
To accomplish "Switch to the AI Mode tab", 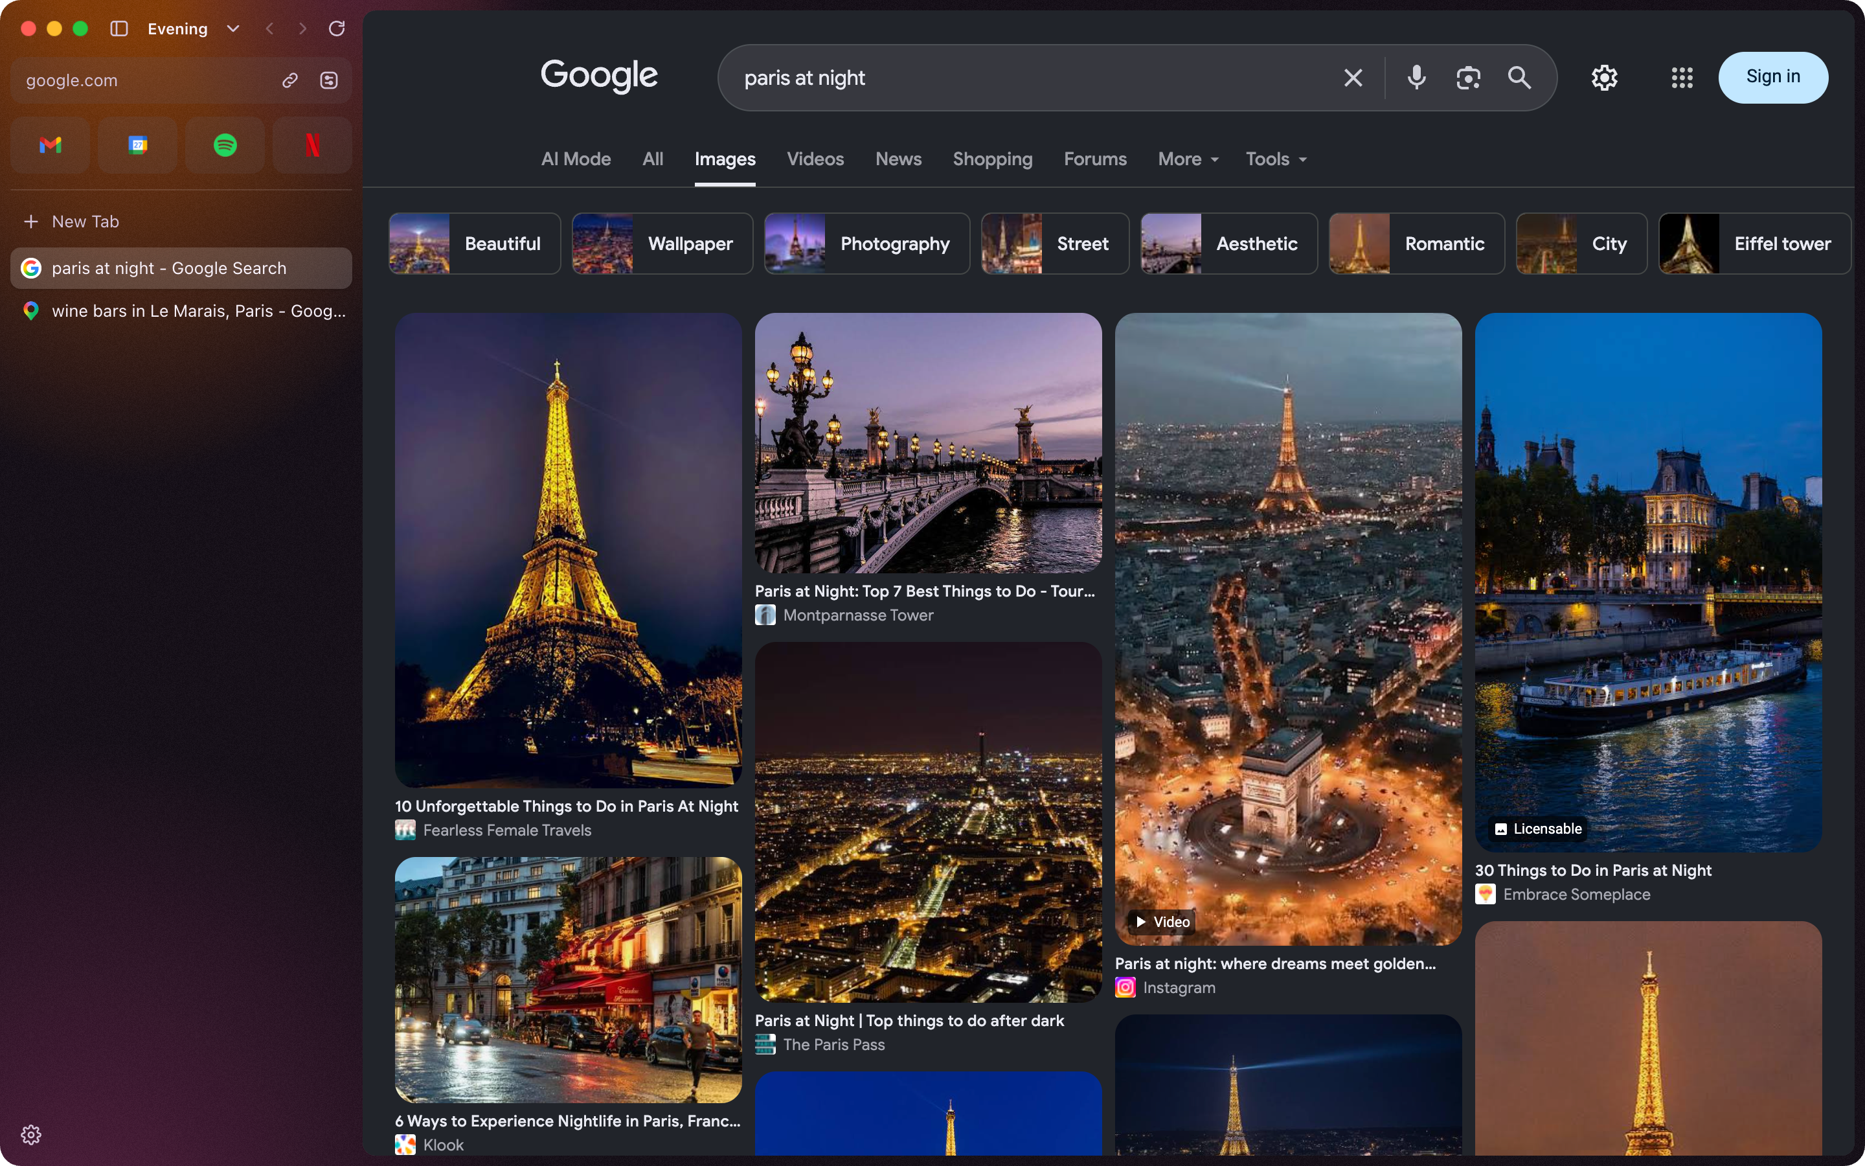I will (x=576, y=159).
